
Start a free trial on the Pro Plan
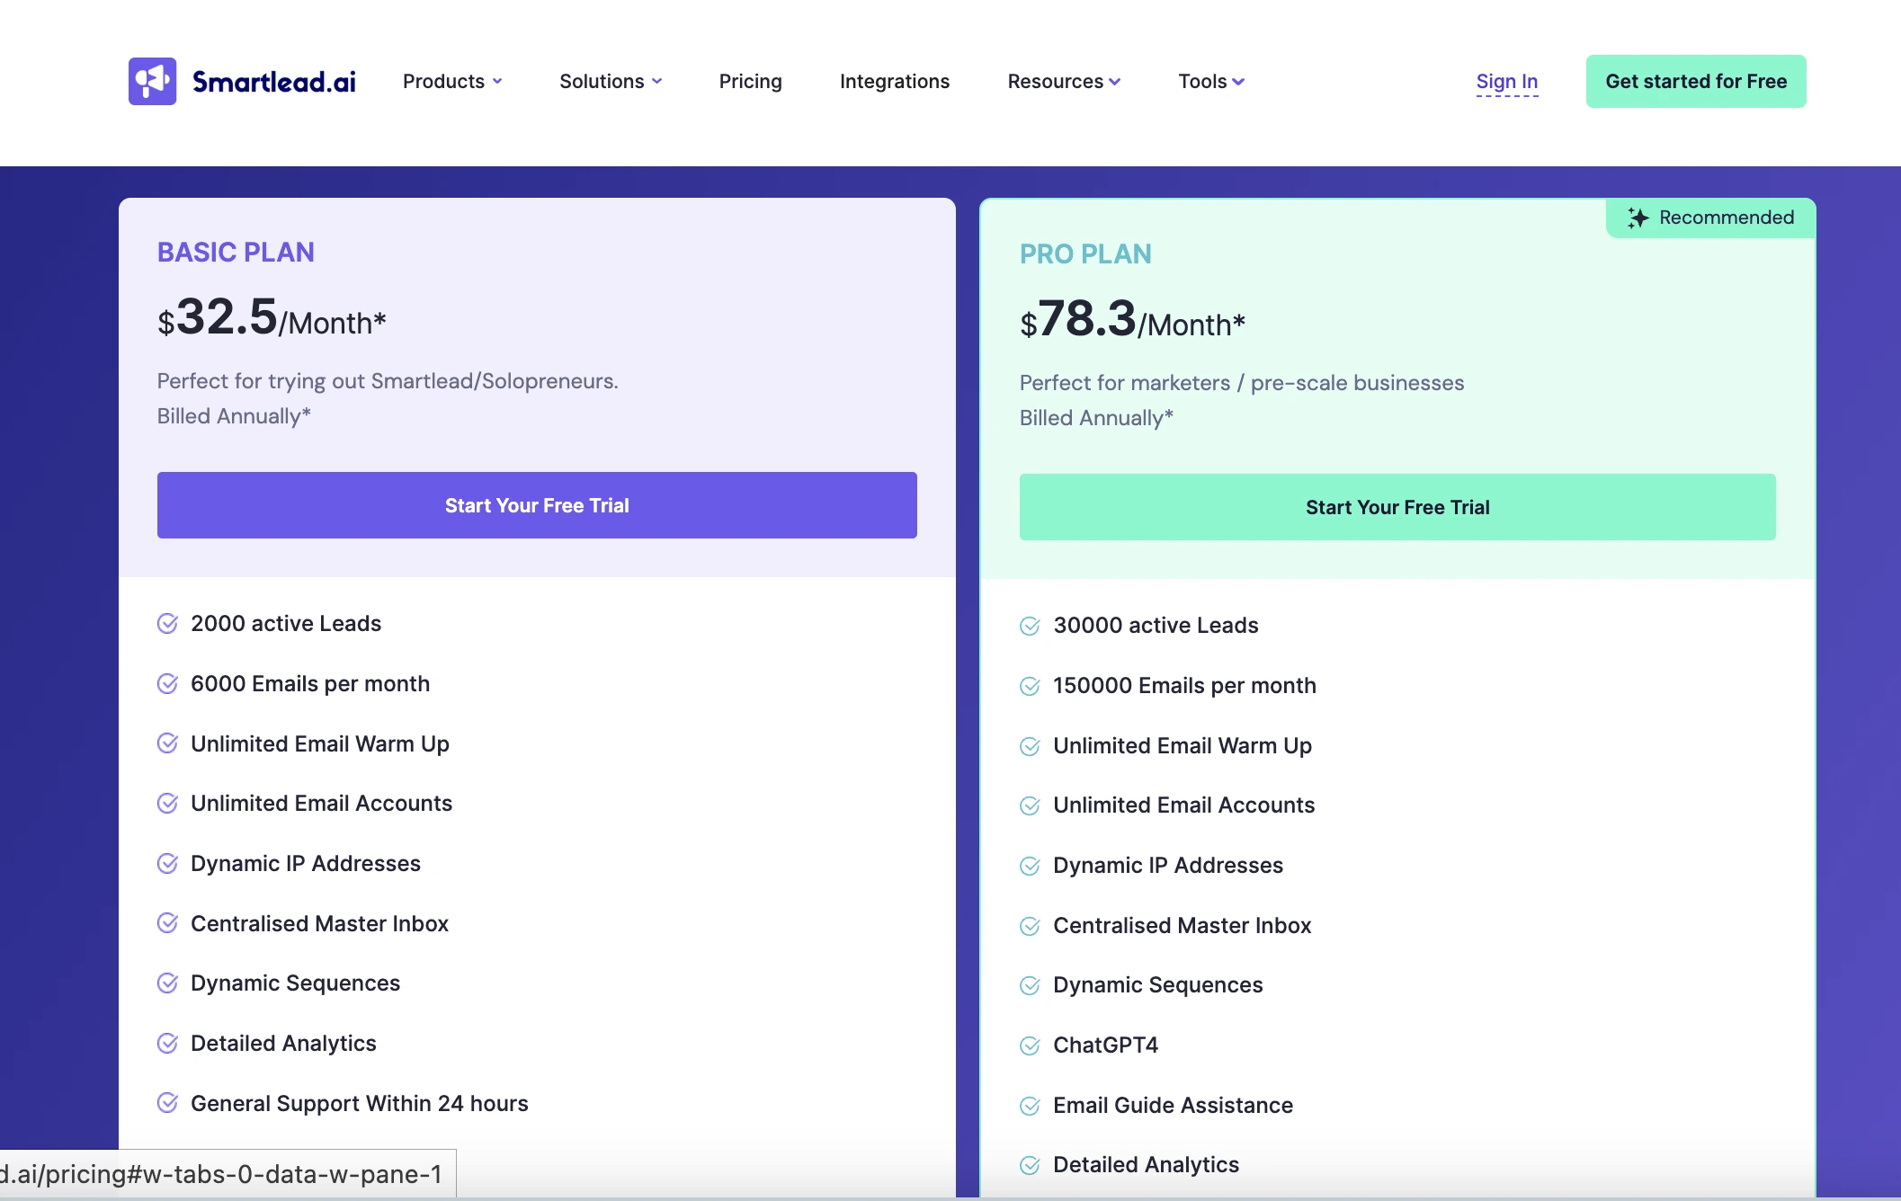[x=1397, y=506]
